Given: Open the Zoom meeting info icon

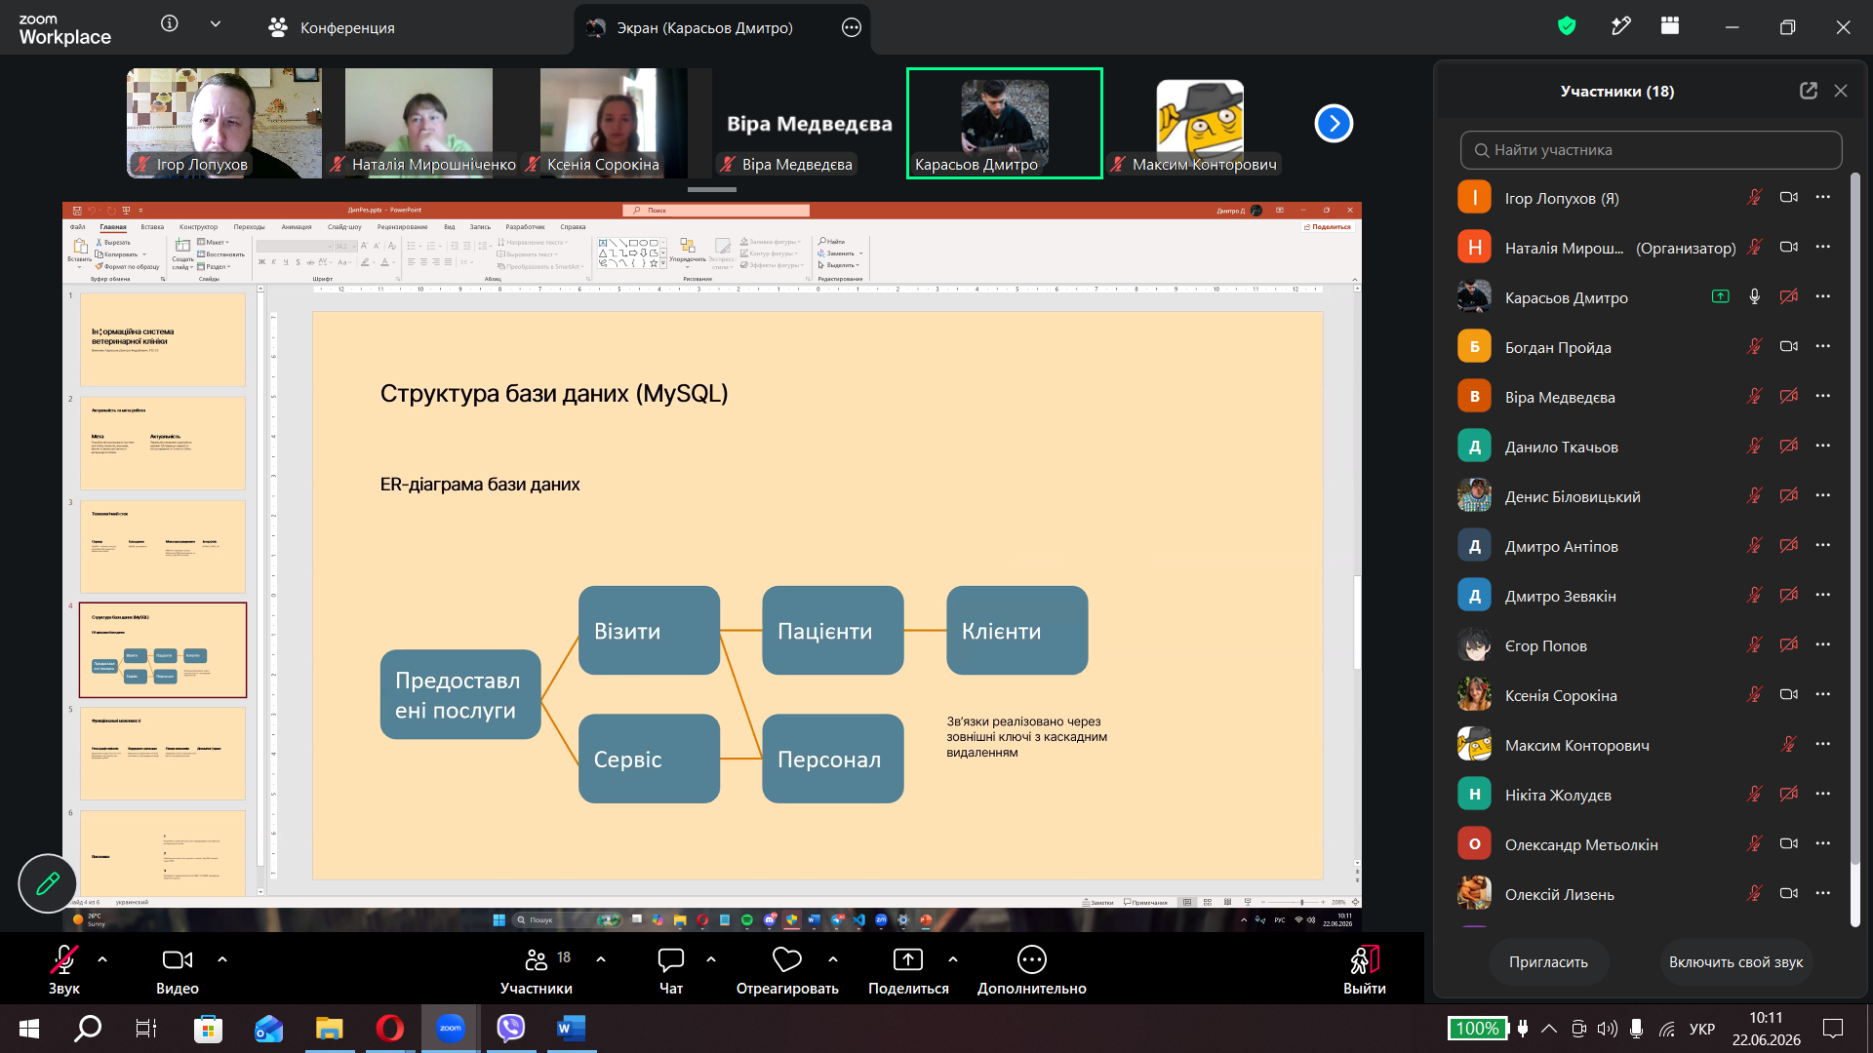Looking at the screenshot, I should point(170,24).
